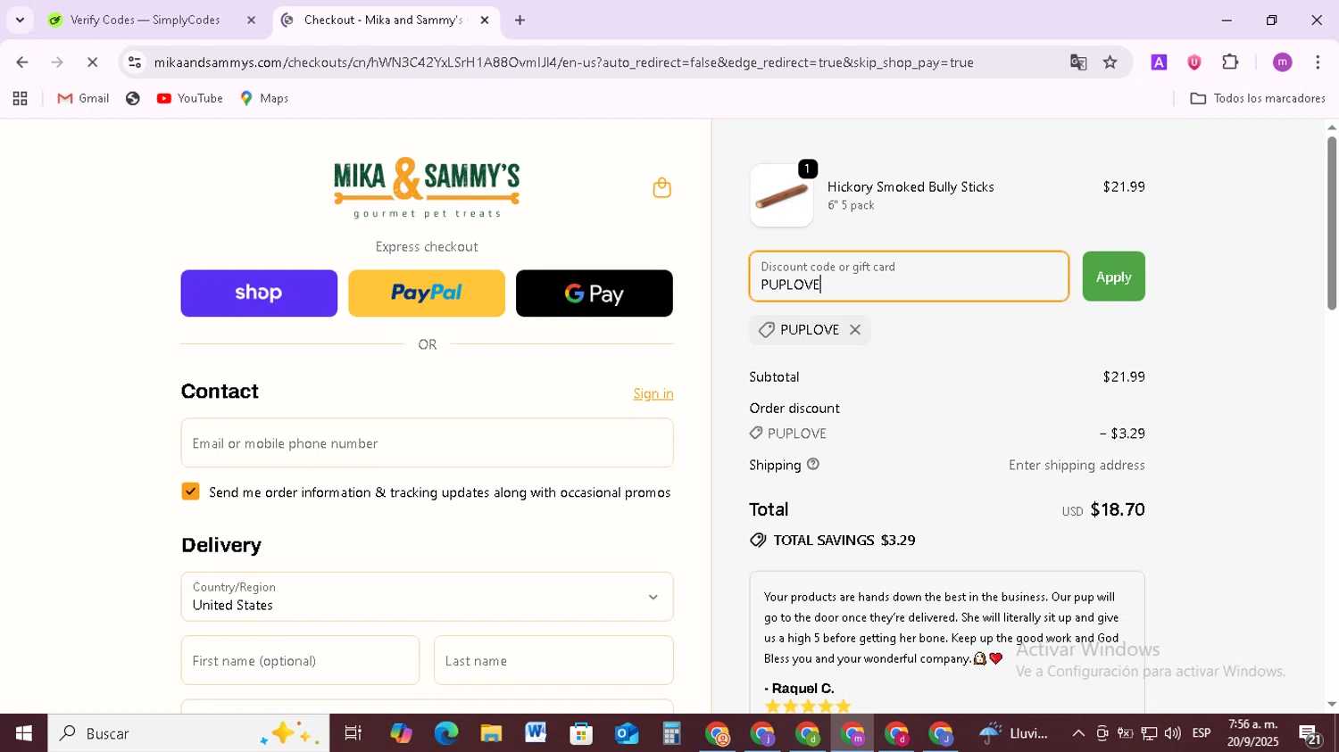The height and width of the screenshot is (752, 1339).
Task: Stop loading the page
Action: pyautogui.click(x=92, y=62)
